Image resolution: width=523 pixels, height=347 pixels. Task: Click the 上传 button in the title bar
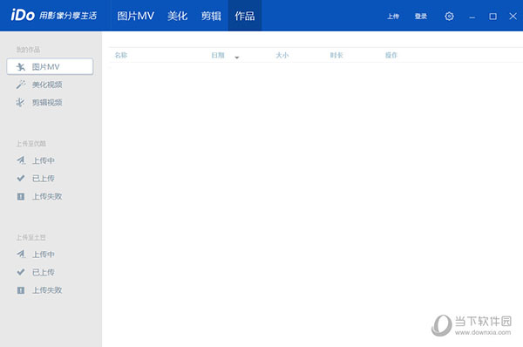pyautogui.click(x=393, y=16)
